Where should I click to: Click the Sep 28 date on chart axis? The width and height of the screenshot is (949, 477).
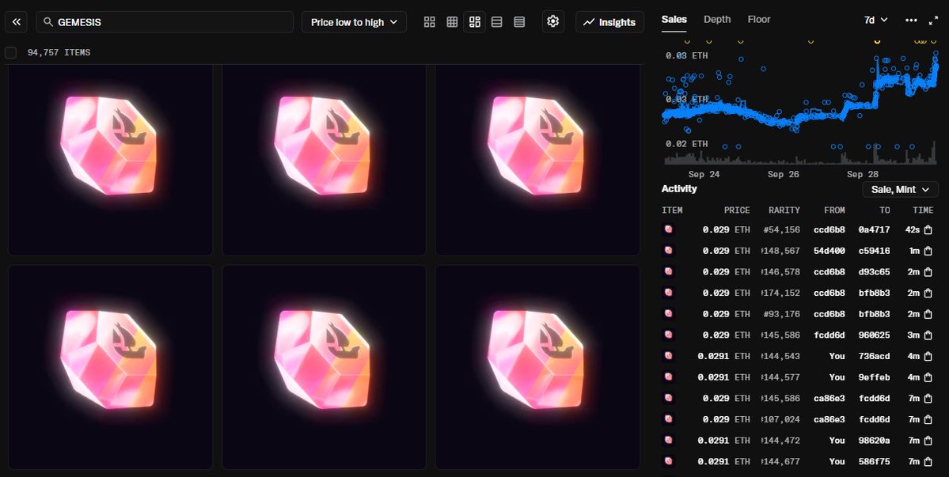coord(863,174)
